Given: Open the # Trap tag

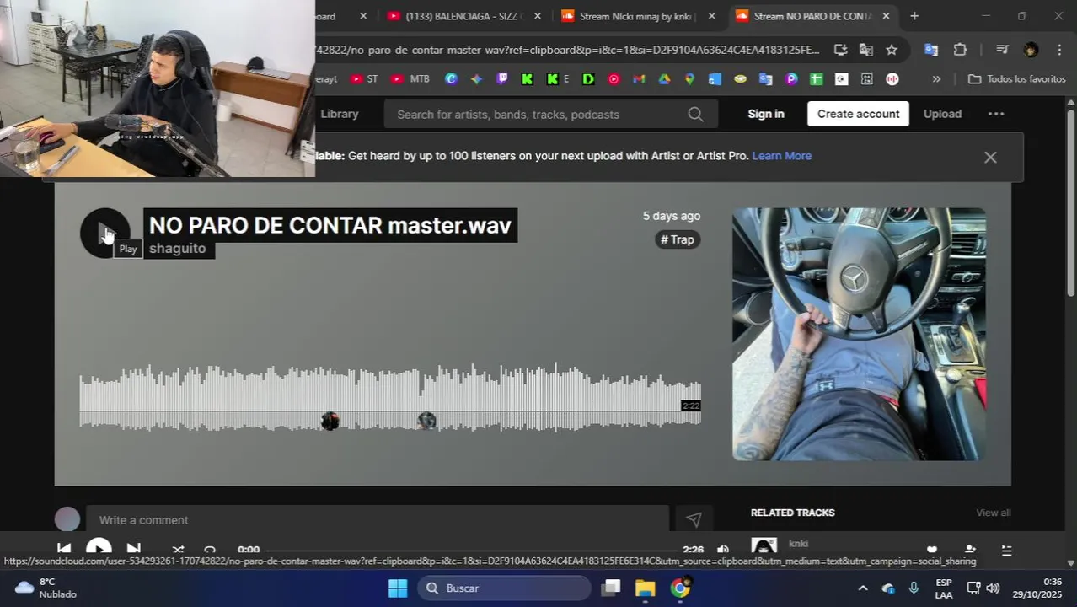Looking at the screenshot, I should tap(678, 239).
